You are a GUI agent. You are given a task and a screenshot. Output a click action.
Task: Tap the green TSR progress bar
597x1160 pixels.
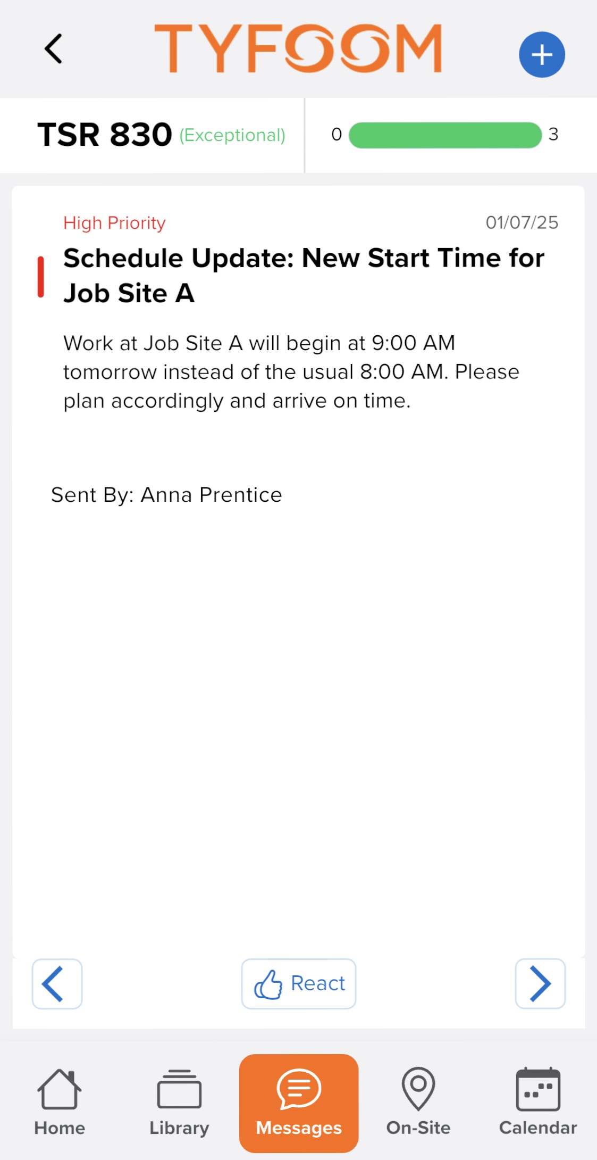pyautogui.click(x=445, y=135)
